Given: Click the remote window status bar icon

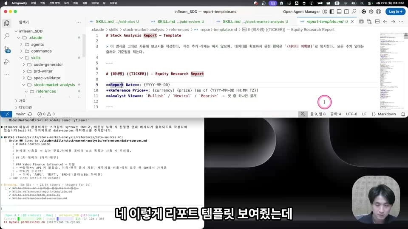Looking at the screenshot, I should [7, 114].
